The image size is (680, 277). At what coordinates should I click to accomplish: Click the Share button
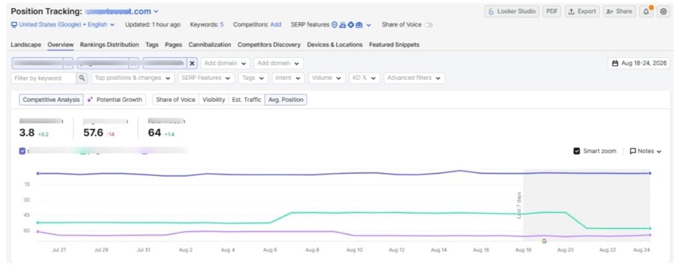pyautogui.click(x=620, y=12)
